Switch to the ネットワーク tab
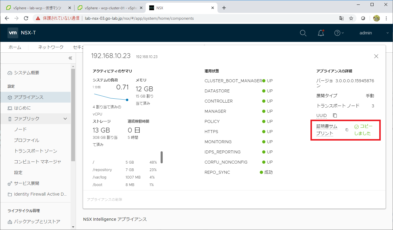The height and width of the screenshot is (230, 393). point(51,47)
